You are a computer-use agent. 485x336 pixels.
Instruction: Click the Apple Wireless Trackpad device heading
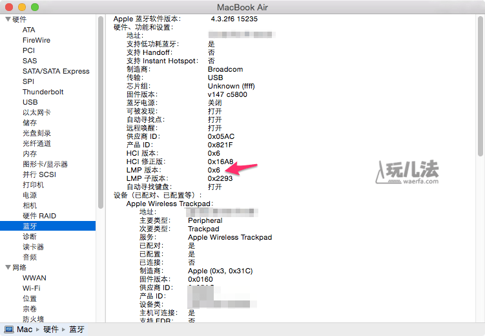point(169,204)
